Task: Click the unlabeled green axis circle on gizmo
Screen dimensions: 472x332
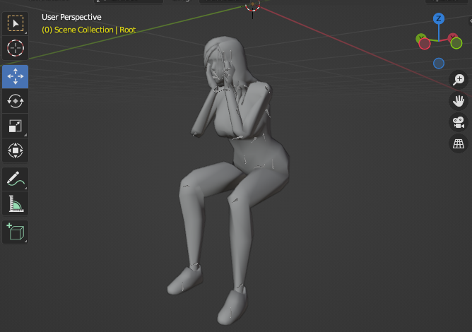Action: pos(456,43)
